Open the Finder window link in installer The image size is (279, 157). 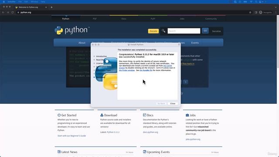[x=127, y=70]
